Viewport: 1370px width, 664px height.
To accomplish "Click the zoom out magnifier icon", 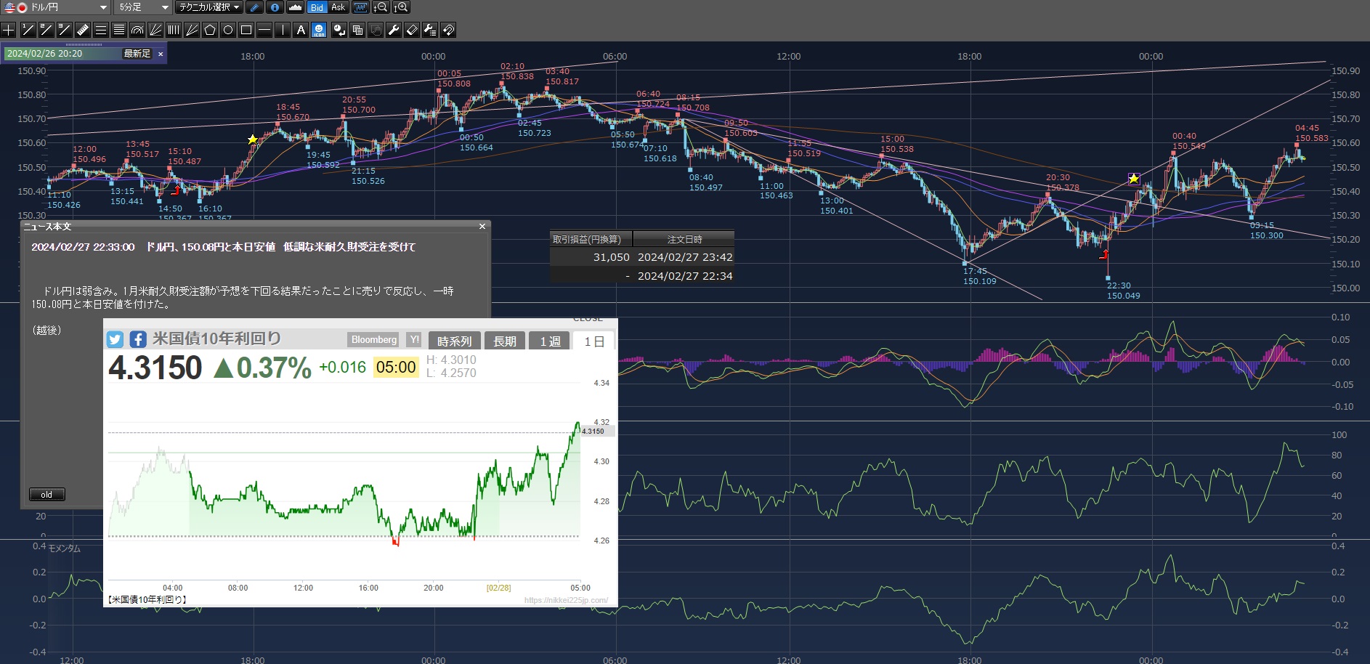I will tap(381, 7).
